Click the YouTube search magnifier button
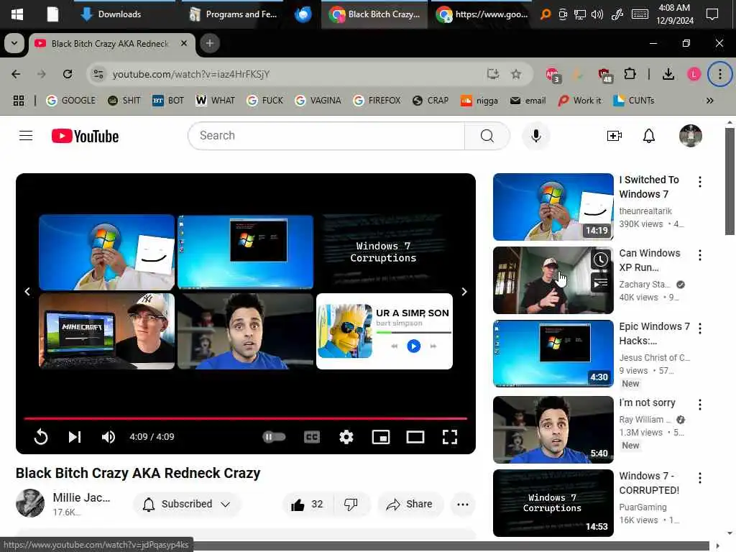The image size is (736, 552). (x=487, y=136)
